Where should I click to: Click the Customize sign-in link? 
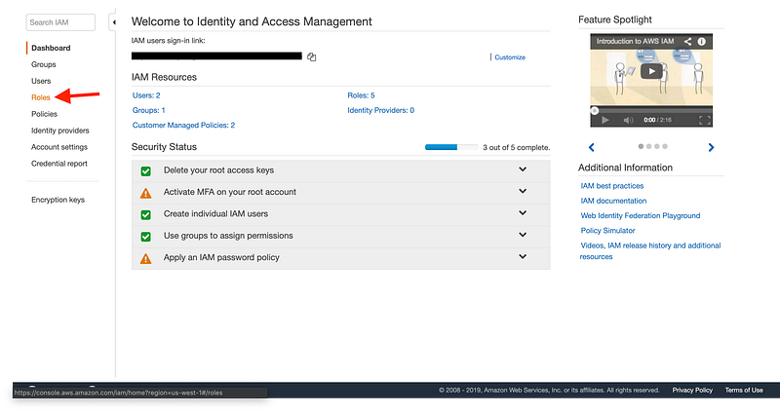click(510, 57)
